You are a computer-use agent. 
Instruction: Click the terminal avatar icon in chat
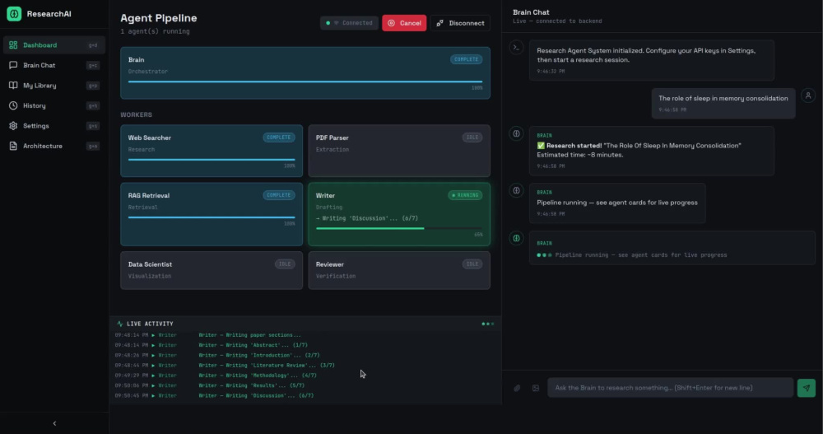tap(517, 47)
